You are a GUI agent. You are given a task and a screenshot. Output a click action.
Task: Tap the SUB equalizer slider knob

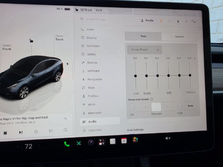click(x=136, y=76)
